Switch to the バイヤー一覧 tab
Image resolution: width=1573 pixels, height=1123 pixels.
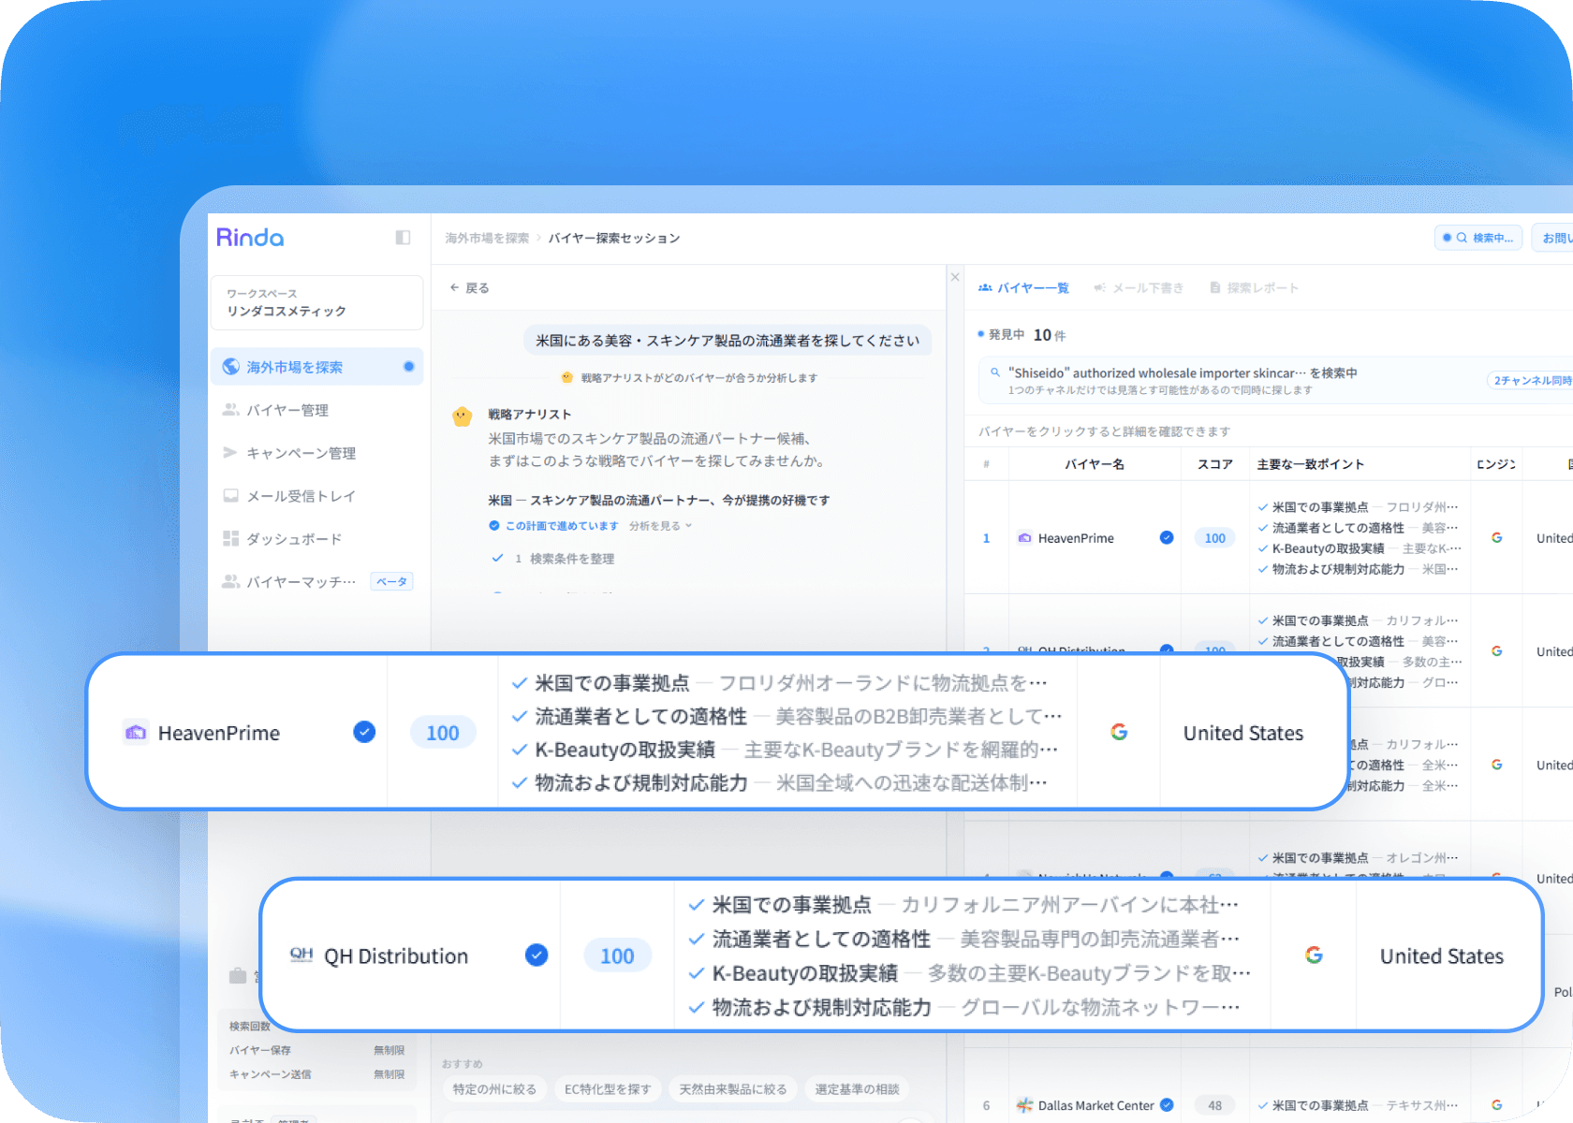click(x=1023, y=288)
